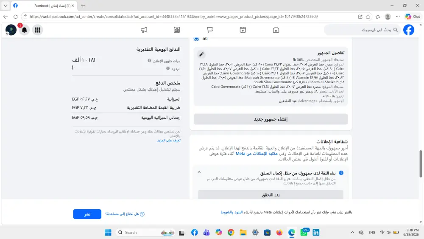Open WhatsApp from taskbar
424x239 pixels.
(304, 233)
